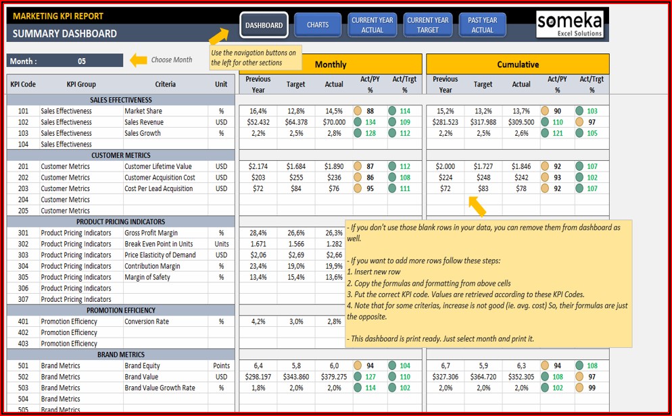Click the Customer Metrics section header row

coord(121,155)
